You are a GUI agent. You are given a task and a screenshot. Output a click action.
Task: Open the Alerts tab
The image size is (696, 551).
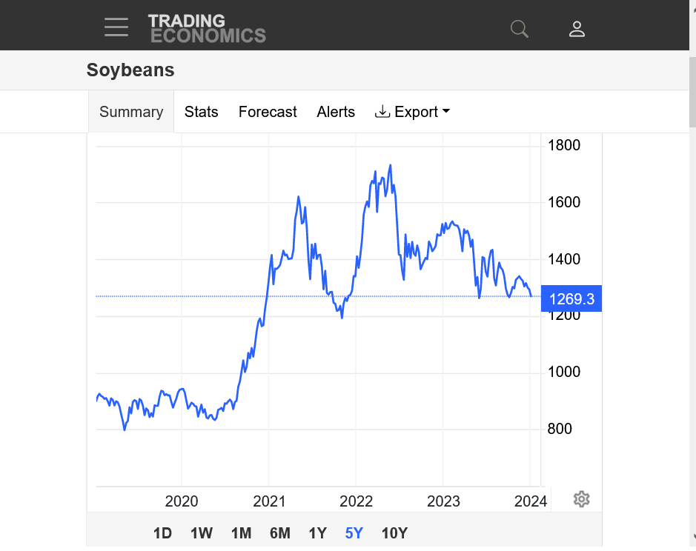point(336,112)
